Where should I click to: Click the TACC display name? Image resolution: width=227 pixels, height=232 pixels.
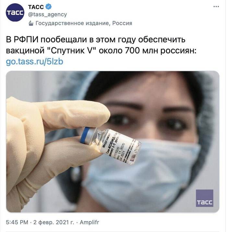[x=36, y=7]
